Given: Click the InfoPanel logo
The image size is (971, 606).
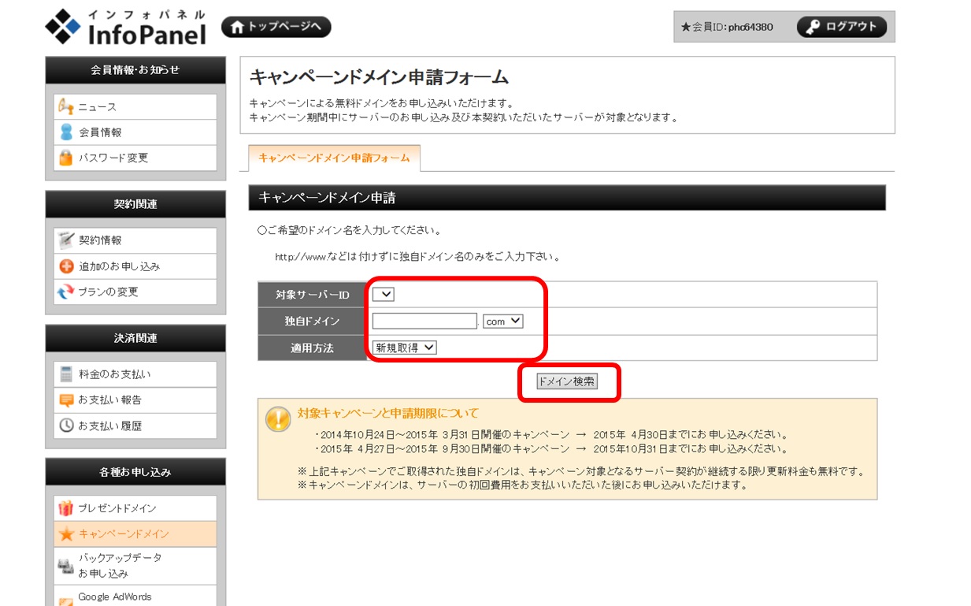Looking at the screenshot, I should (x=126, y=28).
